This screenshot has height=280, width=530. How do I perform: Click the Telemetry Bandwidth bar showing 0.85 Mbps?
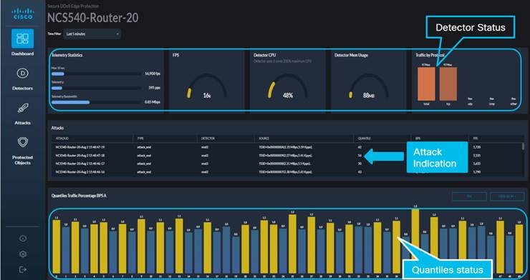96,102
